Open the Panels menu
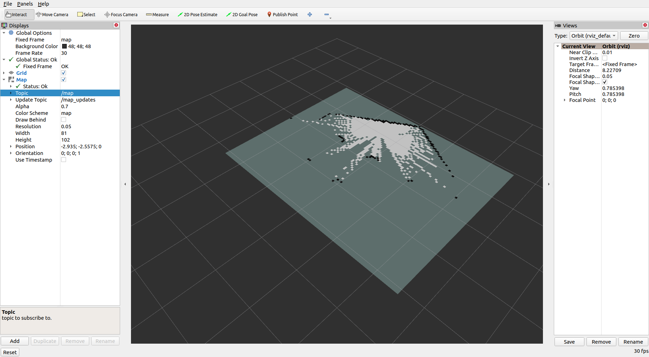This screenshot has width=649, height=357. [x=25, y=4]
